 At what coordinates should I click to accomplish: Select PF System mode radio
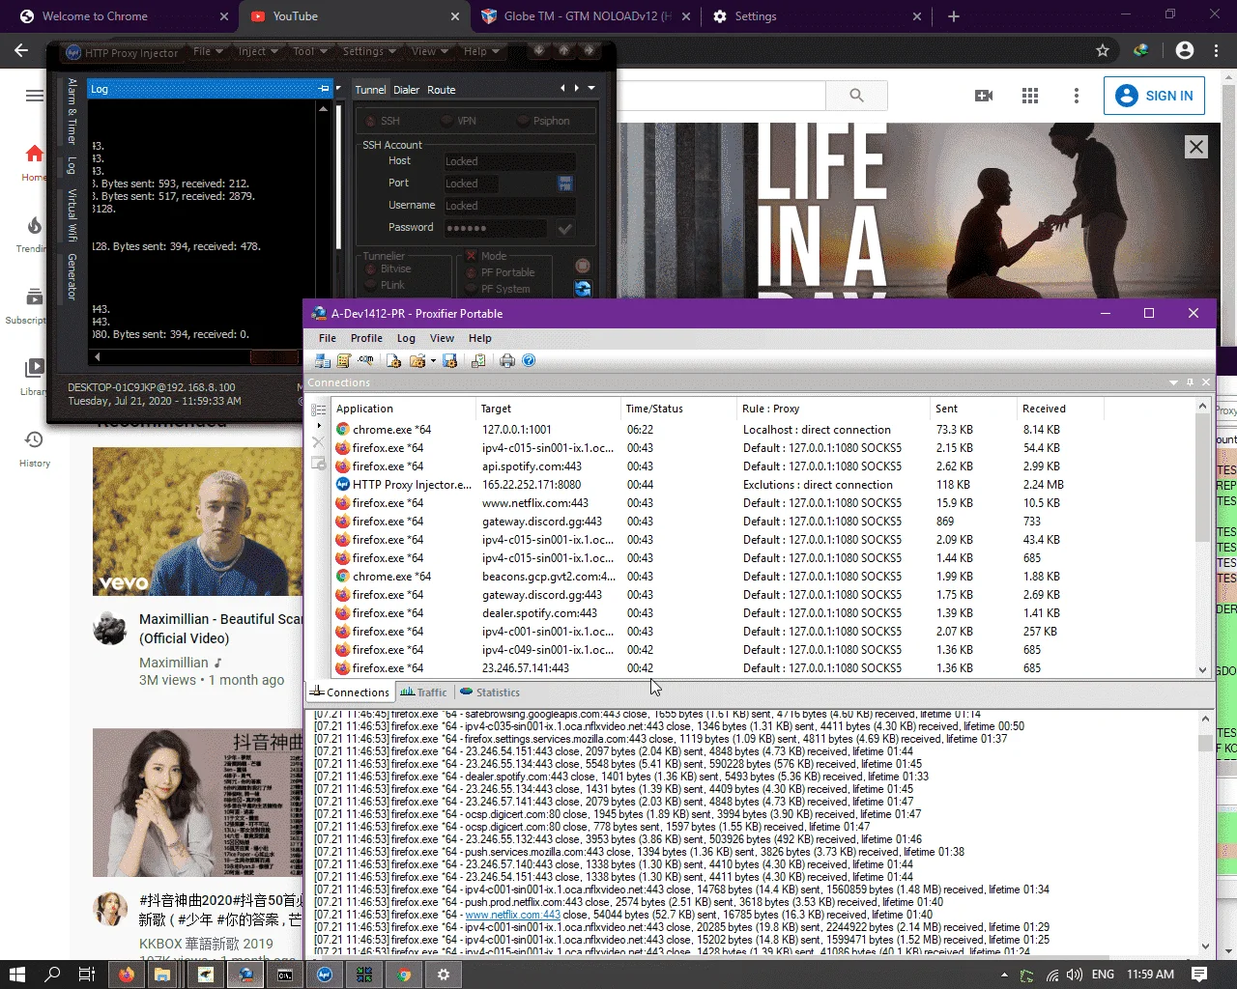pyautogui.click(x=498, y=289)
